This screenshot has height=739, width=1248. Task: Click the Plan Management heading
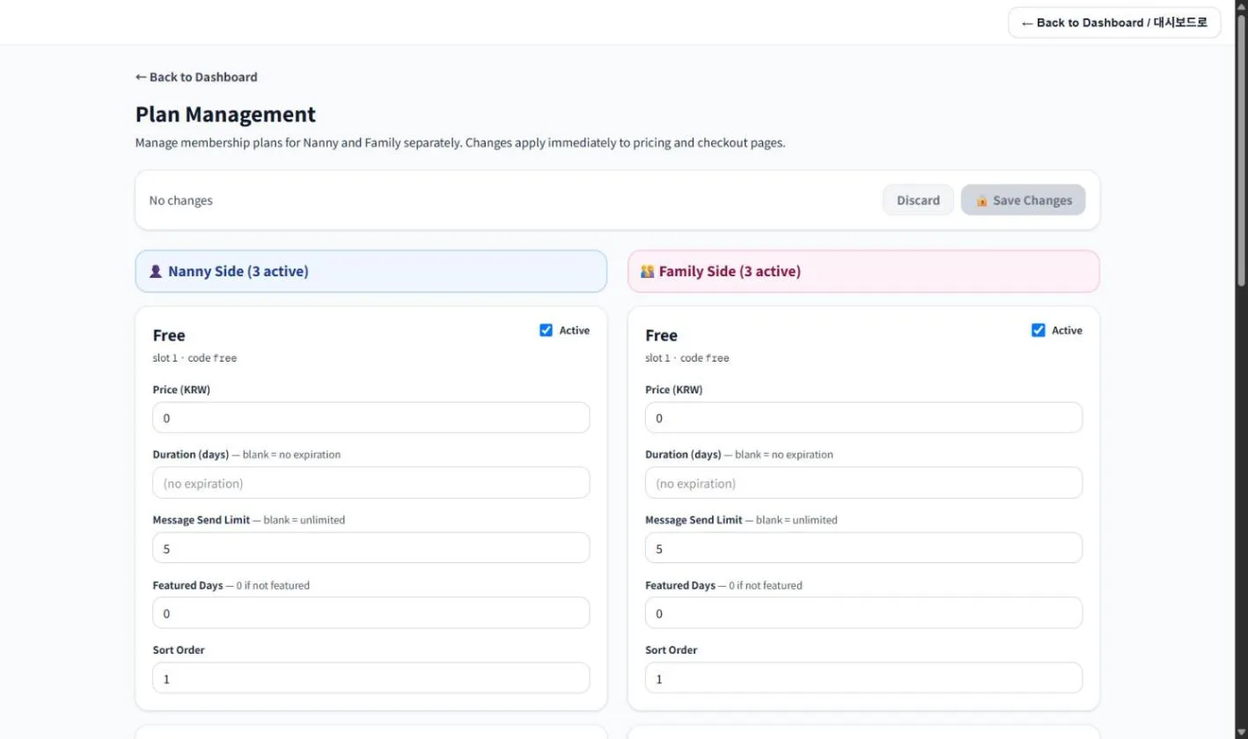pos(225,114)
